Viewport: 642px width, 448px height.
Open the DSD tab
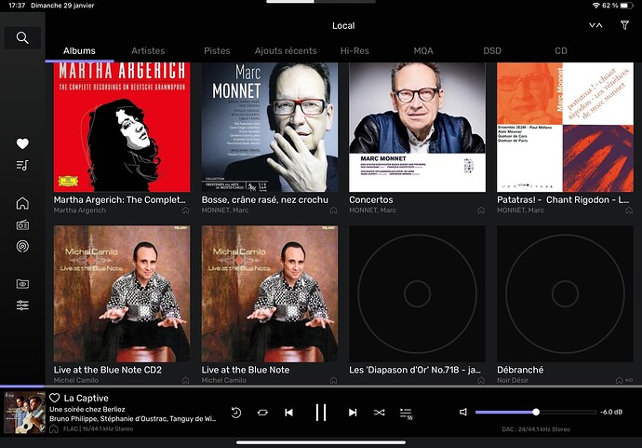(492, 51)
